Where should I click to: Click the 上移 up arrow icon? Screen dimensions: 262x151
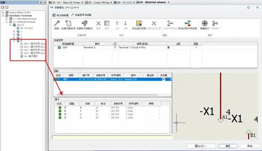[x=117, y=24]
